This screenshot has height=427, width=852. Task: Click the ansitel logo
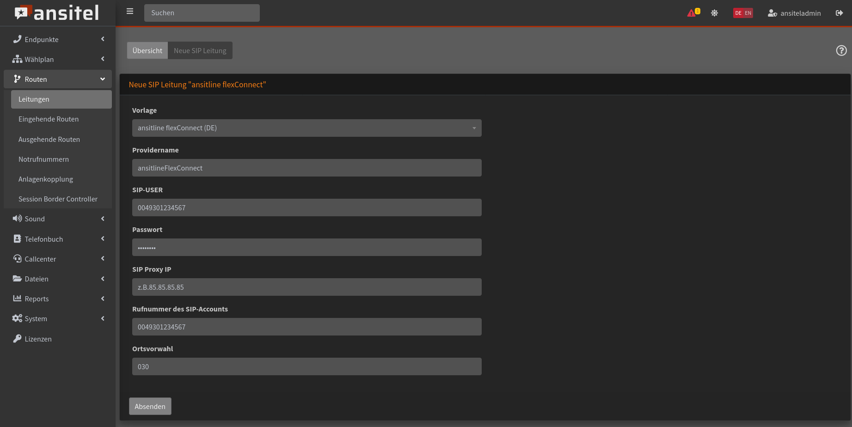[x=57, y=13]
